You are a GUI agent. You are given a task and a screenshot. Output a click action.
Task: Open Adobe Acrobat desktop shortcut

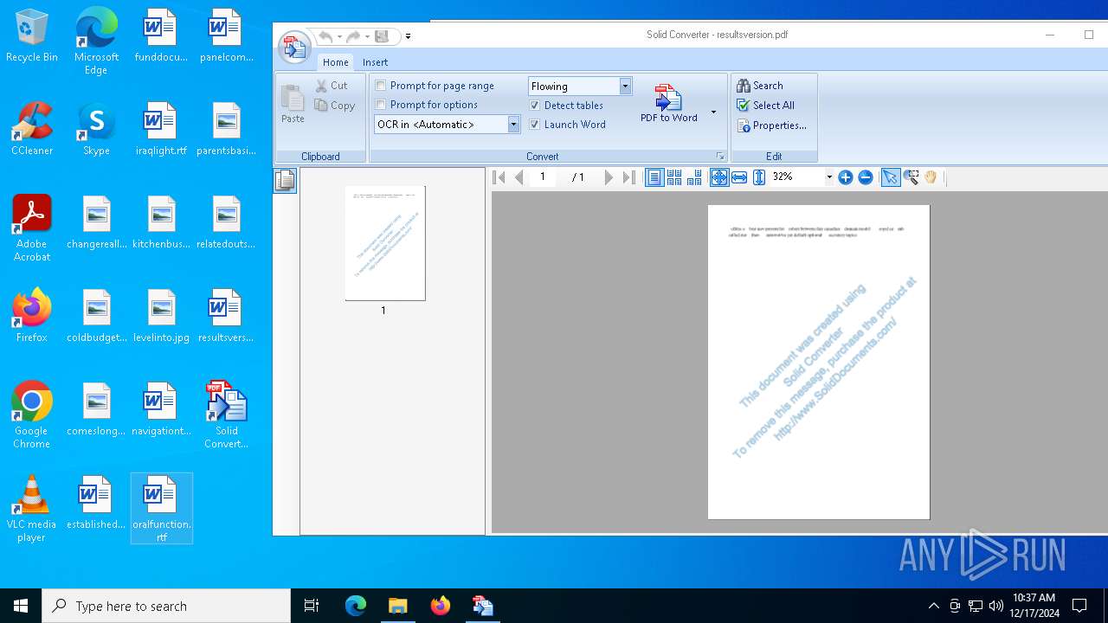32,228
